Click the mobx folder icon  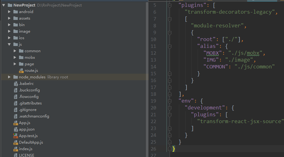tap(21, 58)
